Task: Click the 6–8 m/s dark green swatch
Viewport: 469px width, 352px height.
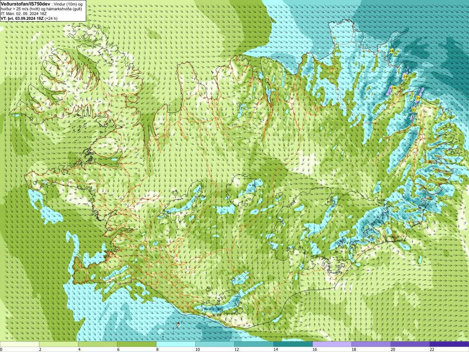Action: (x=137, y=344)
